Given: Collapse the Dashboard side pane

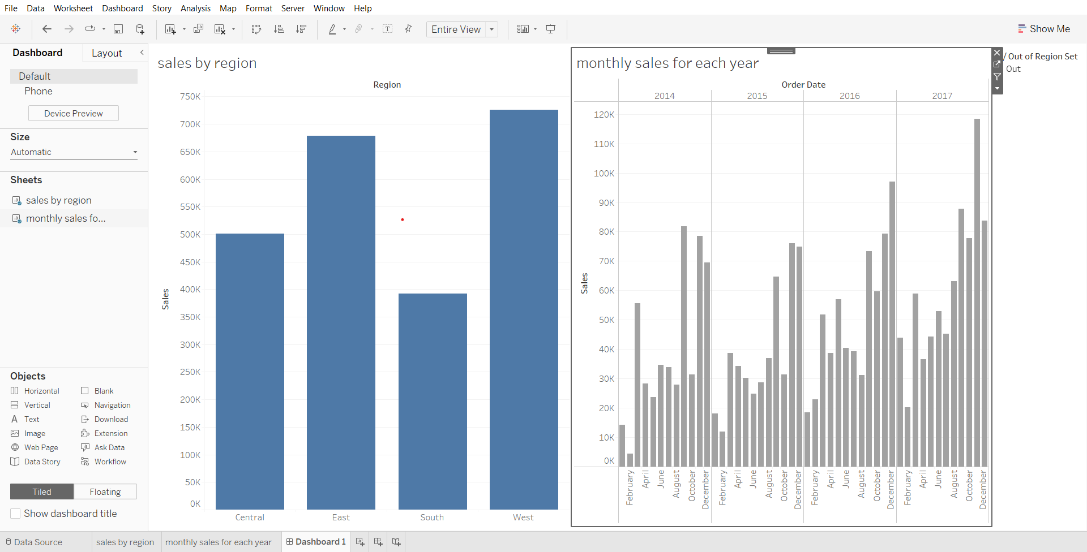Looking at the screenshot, I should (142, 53).
